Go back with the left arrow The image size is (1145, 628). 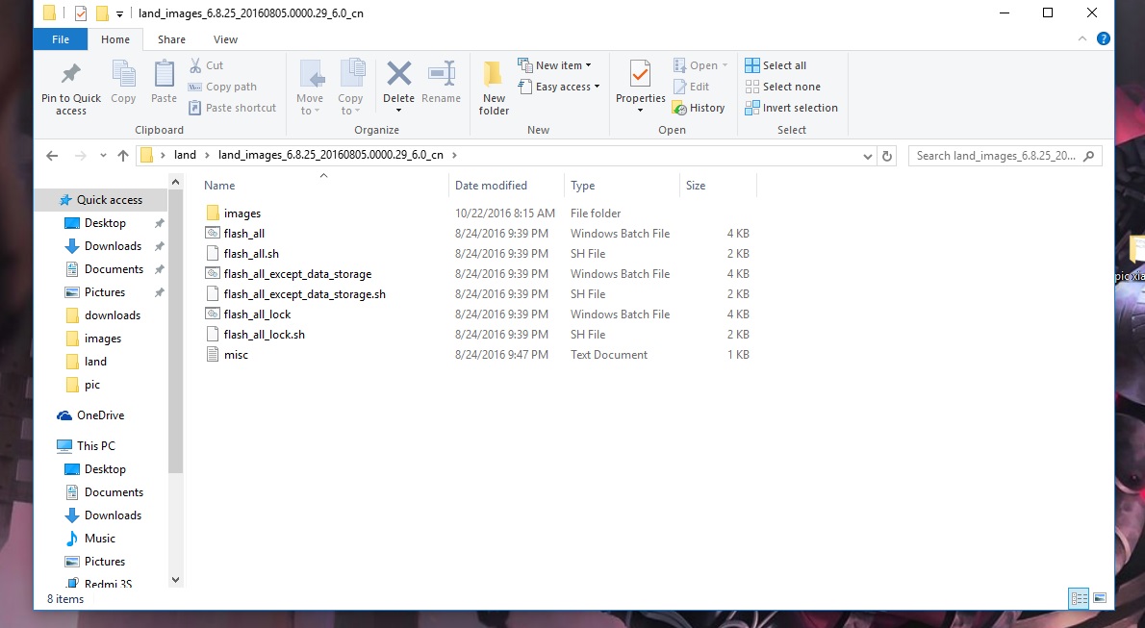(52, 156)
